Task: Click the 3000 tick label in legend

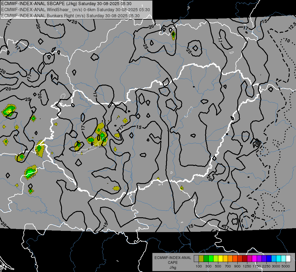Action: pyautogui.click(x=276, y=266)
